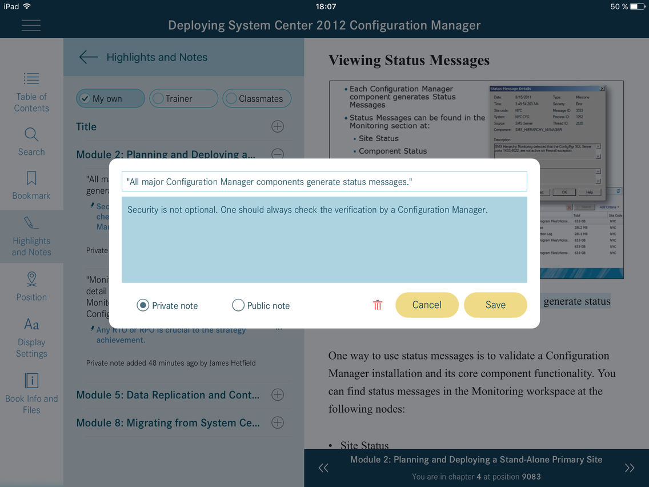Expand Module 5: Data Replication section
The image size is (649, 487).
tap(277, 394)
